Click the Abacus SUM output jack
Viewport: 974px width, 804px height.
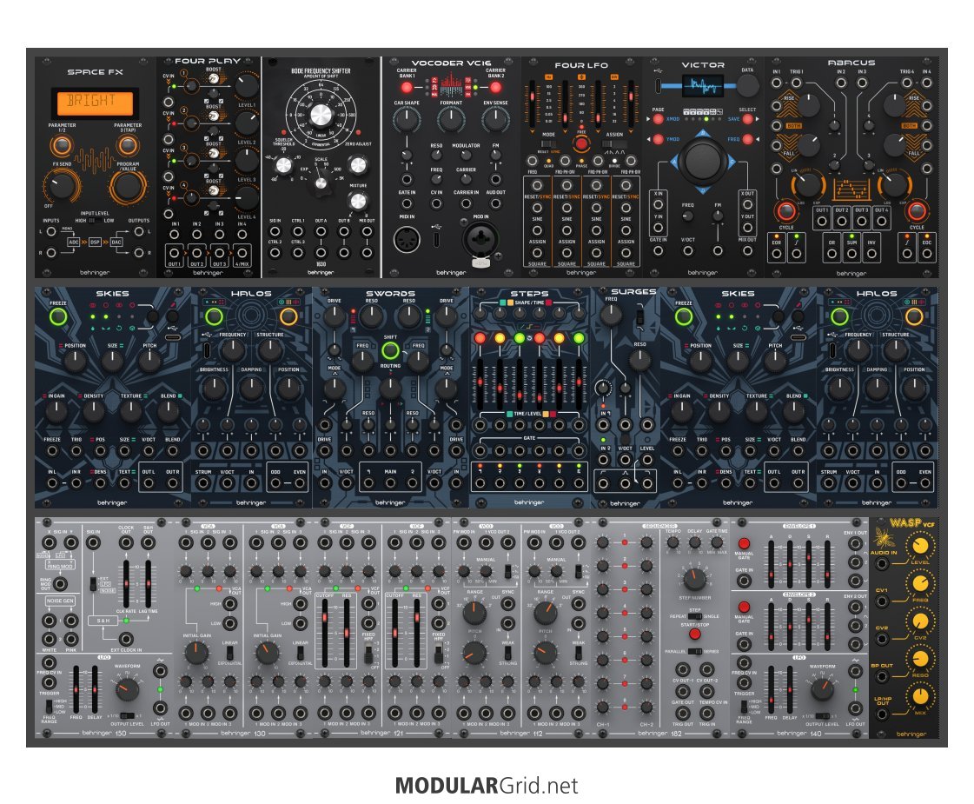pos(851,254)
